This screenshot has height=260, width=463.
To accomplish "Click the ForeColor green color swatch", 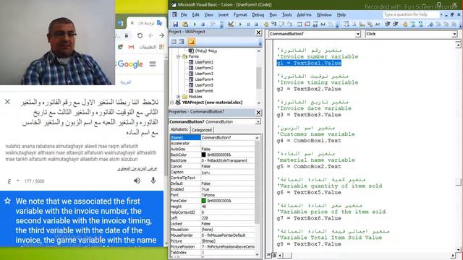I will tap(203, 201).
